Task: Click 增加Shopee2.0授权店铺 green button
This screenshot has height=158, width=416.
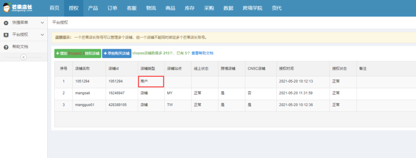Action: coord(77,53)
